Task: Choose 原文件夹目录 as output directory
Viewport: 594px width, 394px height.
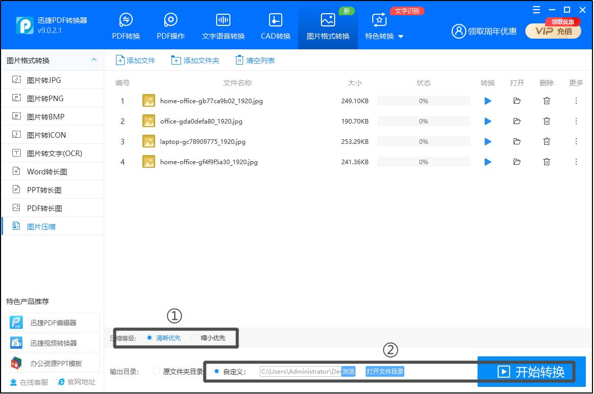Action: coord(157,372)
